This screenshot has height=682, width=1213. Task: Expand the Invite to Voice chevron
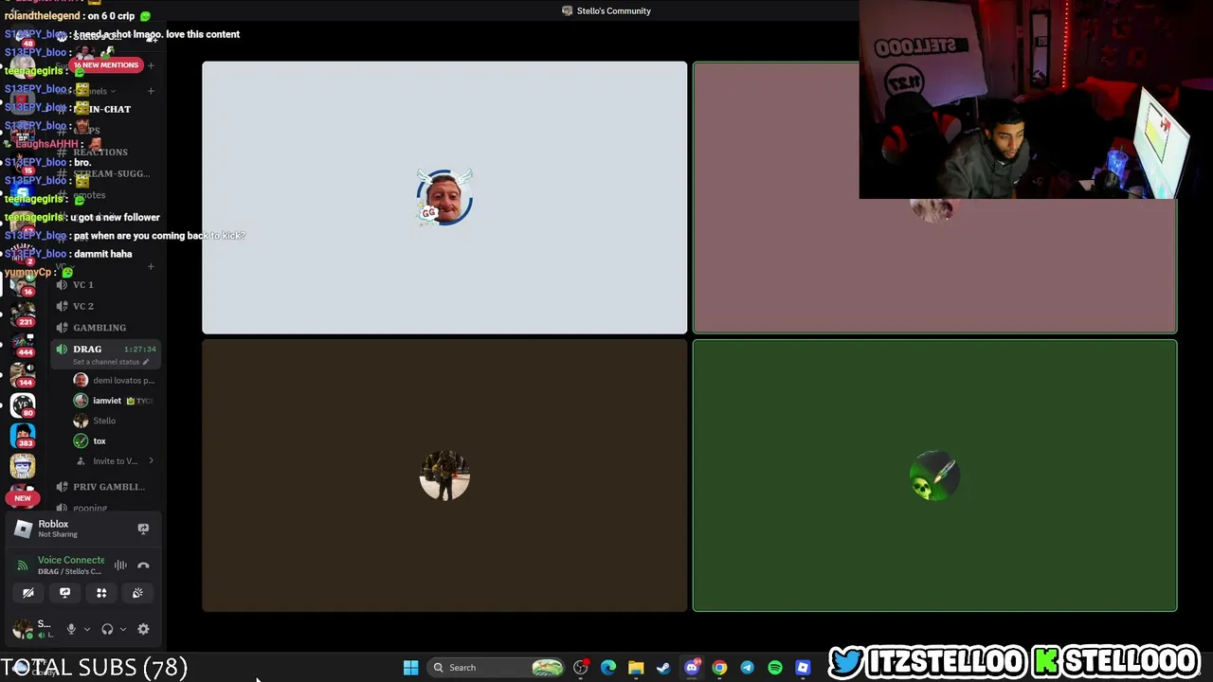pyautogui.click(x=151, y=461)
